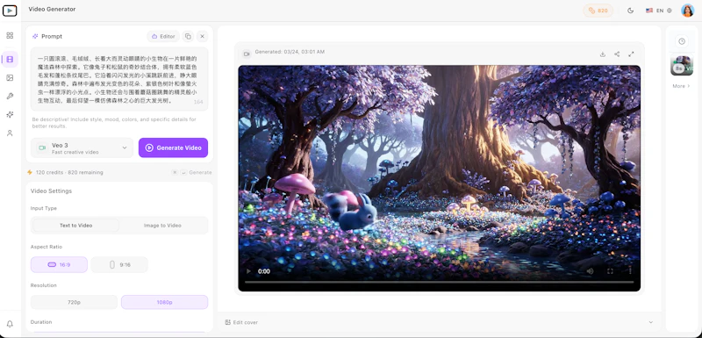Image resolution: width=702 pixels, height=338 pixels.
Task: Clear the prompt with X icon
Action: (203, 36)
